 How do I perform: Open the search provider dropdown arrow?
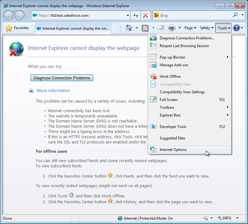(x=242, y=15)
